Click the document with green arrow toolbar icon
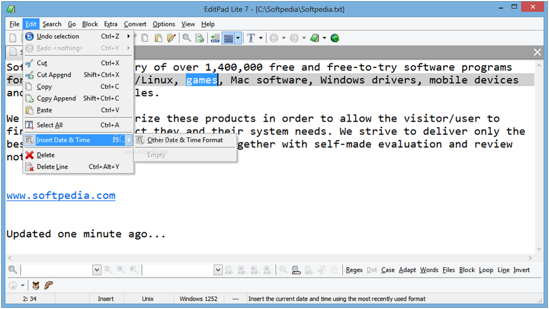Viewport: 549px width, 309px height. [200, 38]
